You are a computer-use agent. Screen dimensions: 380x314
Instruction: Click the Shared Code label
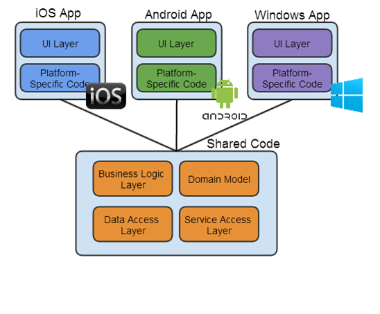click(243, 143)
